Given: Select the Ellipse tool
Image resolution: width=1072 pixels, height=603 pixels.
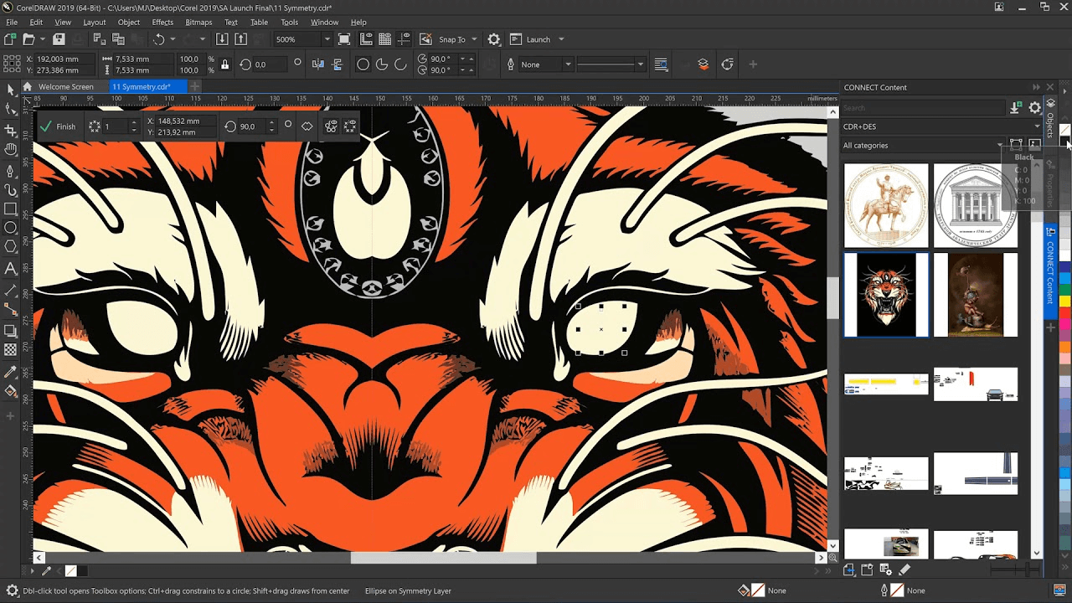Looking at the screenshot, I should coord(11,229).
